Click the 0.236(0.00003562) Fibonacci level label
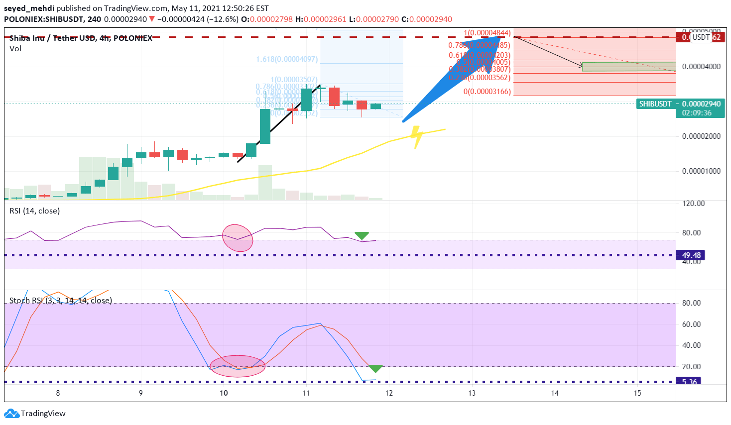This screenshot has height=425, width=731. pos(479,78)
